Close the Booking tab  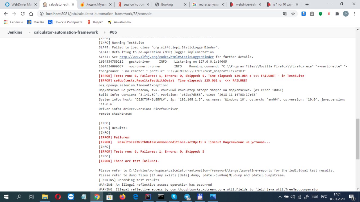185,4
